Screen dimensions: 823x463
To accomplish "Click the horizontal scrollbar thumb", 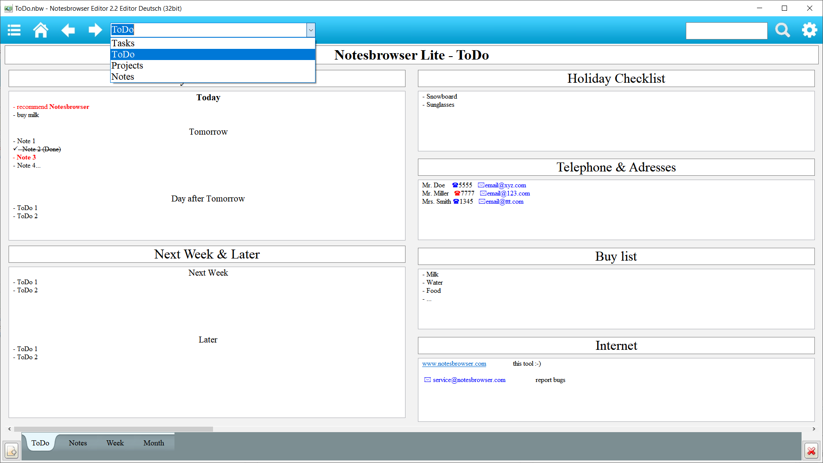I will [x=114, y=429].
